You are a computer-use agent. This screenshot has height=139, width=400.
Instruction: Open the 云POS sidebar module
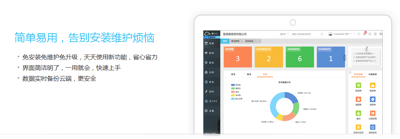coord(212,101)
